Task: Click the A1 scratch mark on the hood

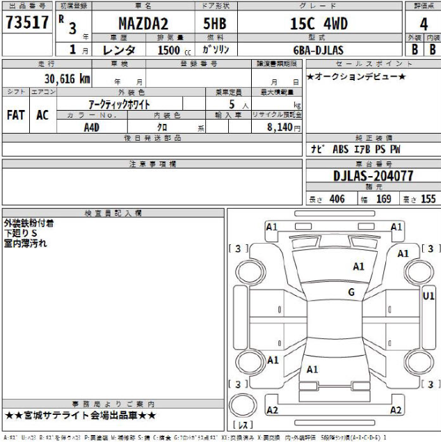Action: [x=358, y=266]
